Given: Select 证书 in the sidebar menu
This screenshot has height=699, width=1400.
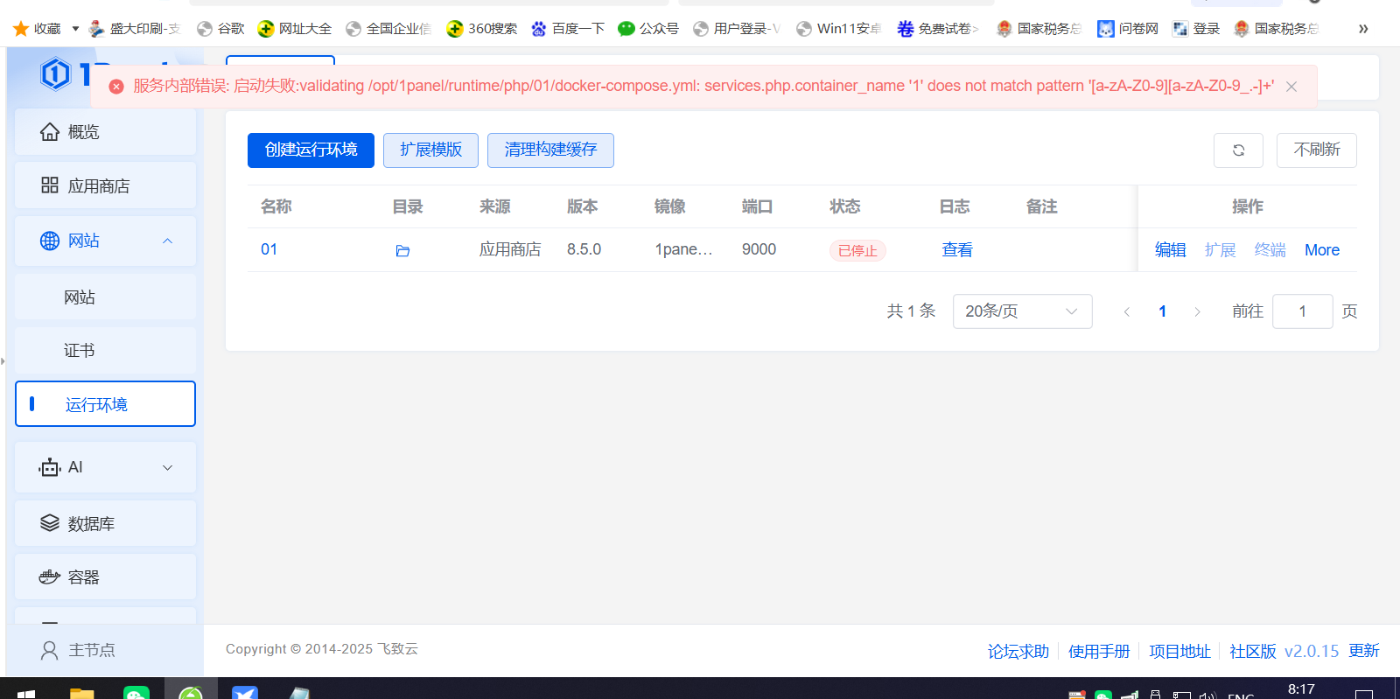Looking at the screenshot, I should tap(80, 351).
